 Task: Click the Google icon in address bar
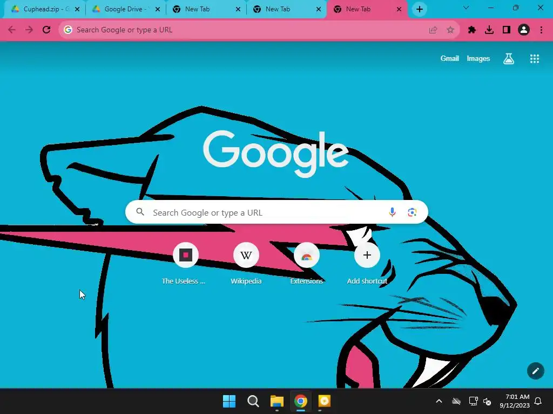(x=68, y=30)
